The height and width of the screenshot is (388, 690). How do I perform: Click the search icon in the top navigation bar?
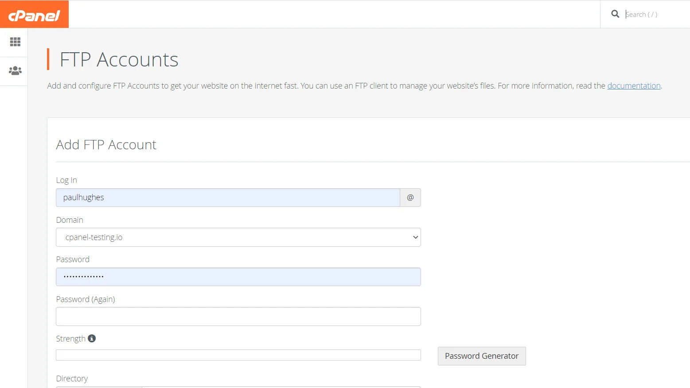[615, 14]
